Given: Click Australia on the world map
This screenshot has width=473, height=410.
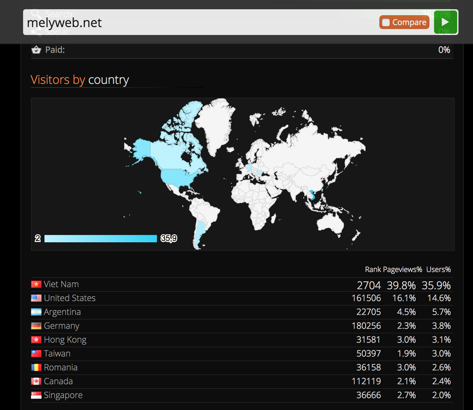Looking at the screenshot, I should 330,223.
